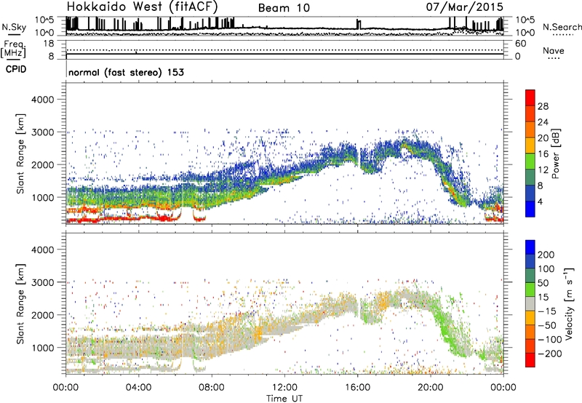
Task: Select the 'Velocity [m s⁻¹]' colorbar title
Action: [x=569, y=303]
